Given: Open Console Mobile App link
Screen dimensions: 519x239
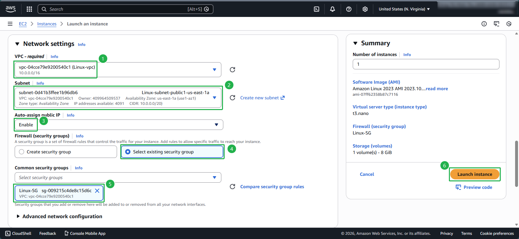Looking at the screenshot, I should point(85,233).
